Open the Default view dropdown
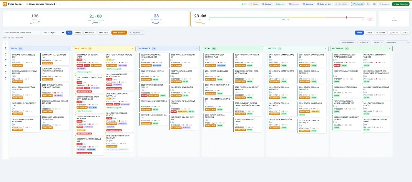The width and height of the screenshot is (412, 182). pos(378,42)
